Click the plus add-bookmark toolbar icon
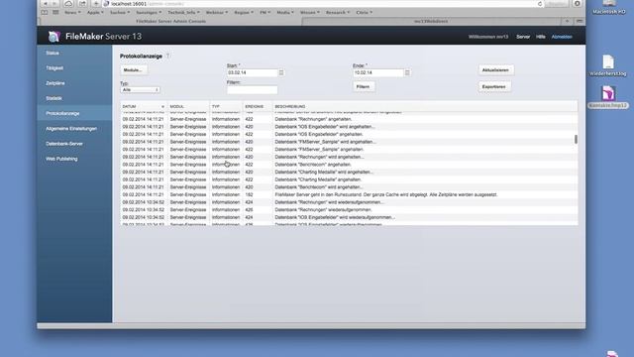Image resolution: width=634 pixels, height=357 pixels. pyautogui.click(x=96, y=4)
